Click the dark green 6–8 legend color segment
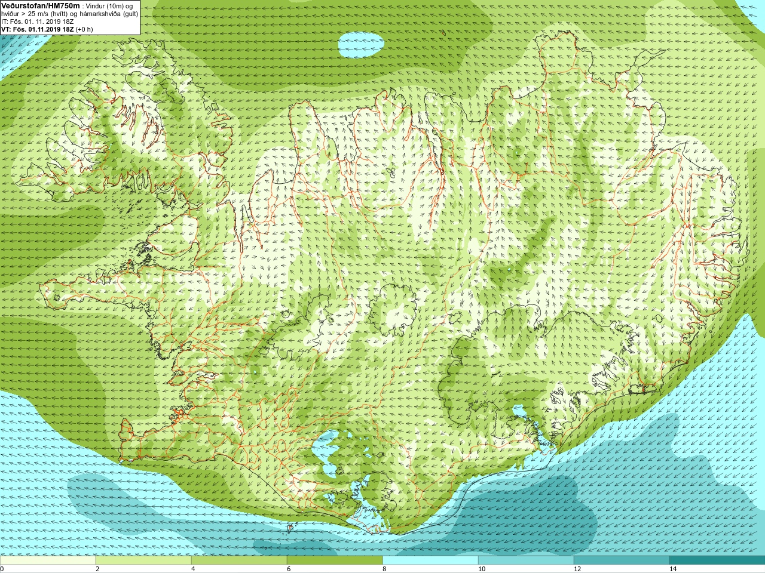This screenshot has width=765, height=573. point(335,560)
